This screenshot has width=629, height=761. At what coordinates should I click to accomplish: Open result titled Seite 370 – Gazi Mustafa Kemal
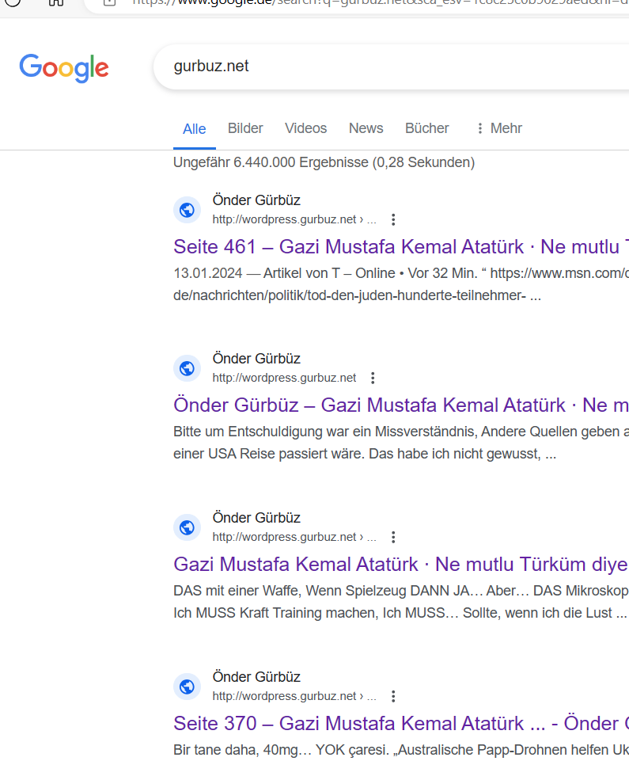pos(401,724)
